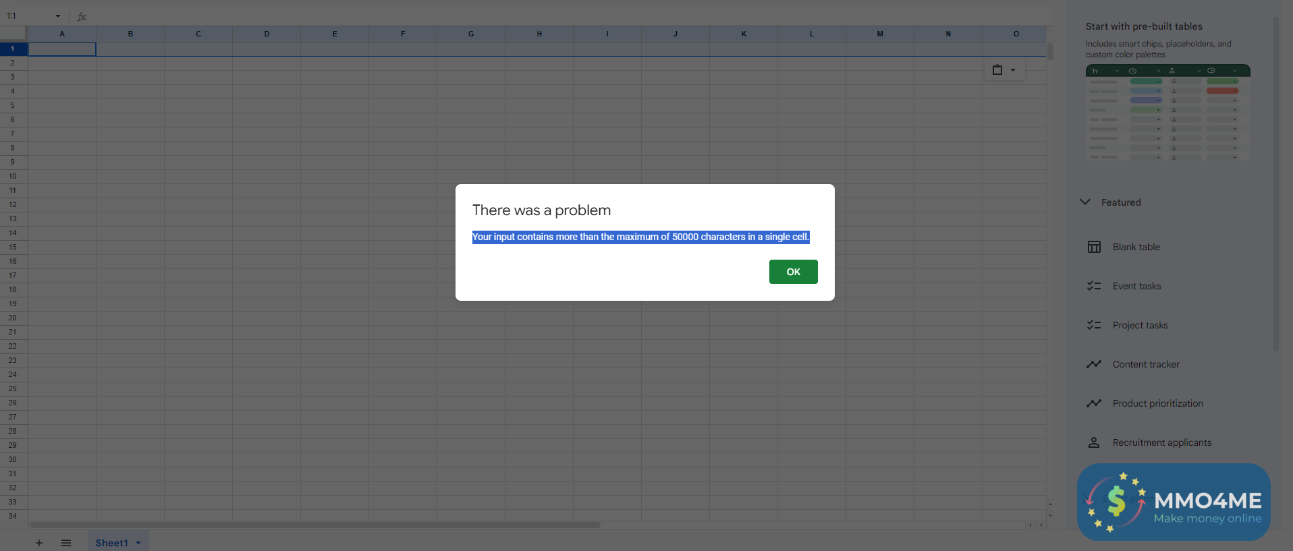Choose the Product prioritization template
Screen dimensions: 1293x551
coord(1158,403)
